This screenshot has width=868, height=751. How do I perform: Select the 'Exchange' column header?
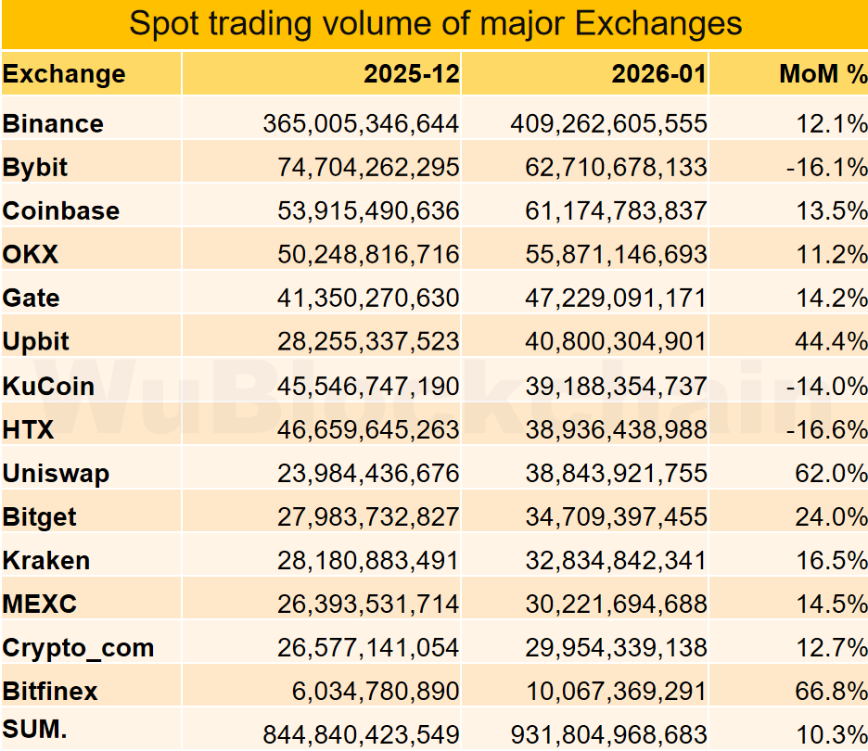click(64, 74)
